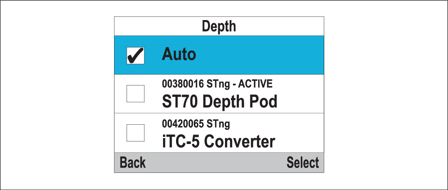Click the word Pod
This screenshot has height=190, width=448.
[x=263, y=102]
